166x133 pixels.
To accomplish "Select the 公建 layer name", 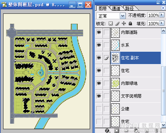I will [x=125, y=109].
